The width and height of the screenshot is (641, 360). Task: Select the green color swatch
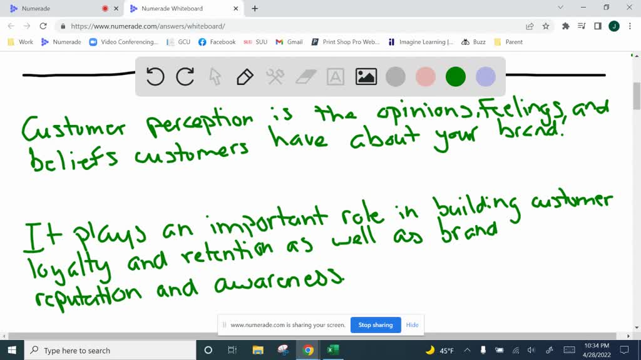click(455, 76)
